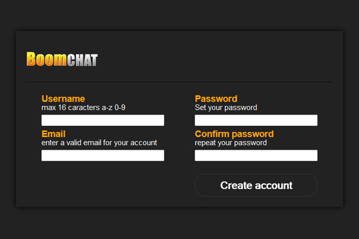
Task: Click the yellow Boom logo text
Action: pyautogui.click(x=46, y=59)
